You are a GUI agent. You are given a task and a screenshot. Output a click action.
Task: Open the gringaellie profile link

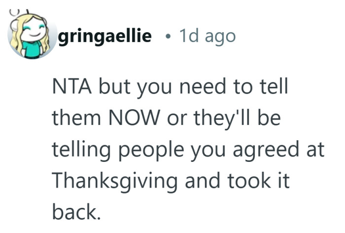coord(104,37)
